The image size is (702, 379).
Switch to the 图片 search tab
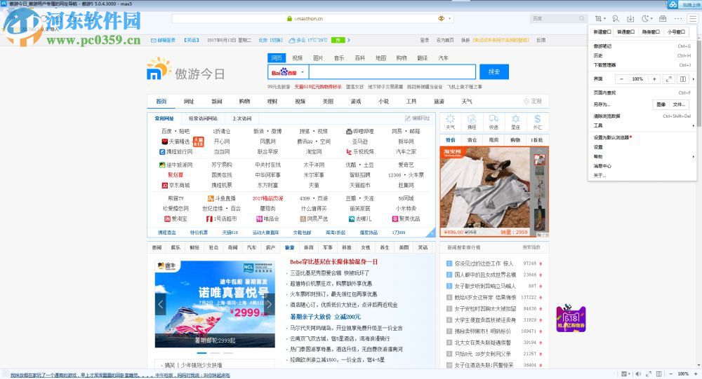[x=318, y=57]
